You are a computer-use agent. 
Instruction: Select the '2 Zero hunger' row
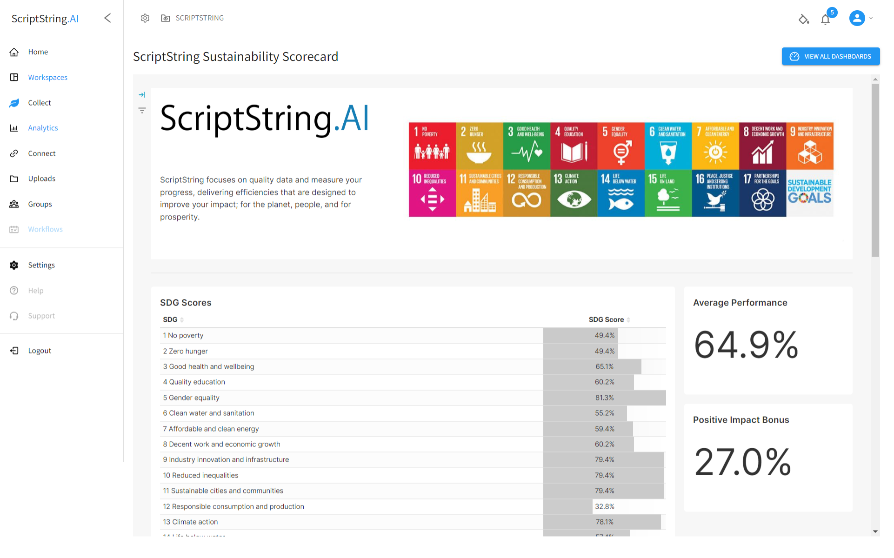click(x=413, y=352)
